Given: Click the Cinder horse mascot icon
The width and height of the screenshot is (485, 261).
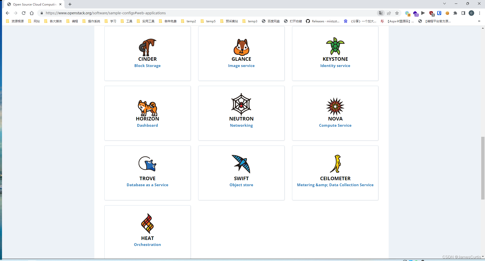Looking at the screenshot, I should (147, 47).
